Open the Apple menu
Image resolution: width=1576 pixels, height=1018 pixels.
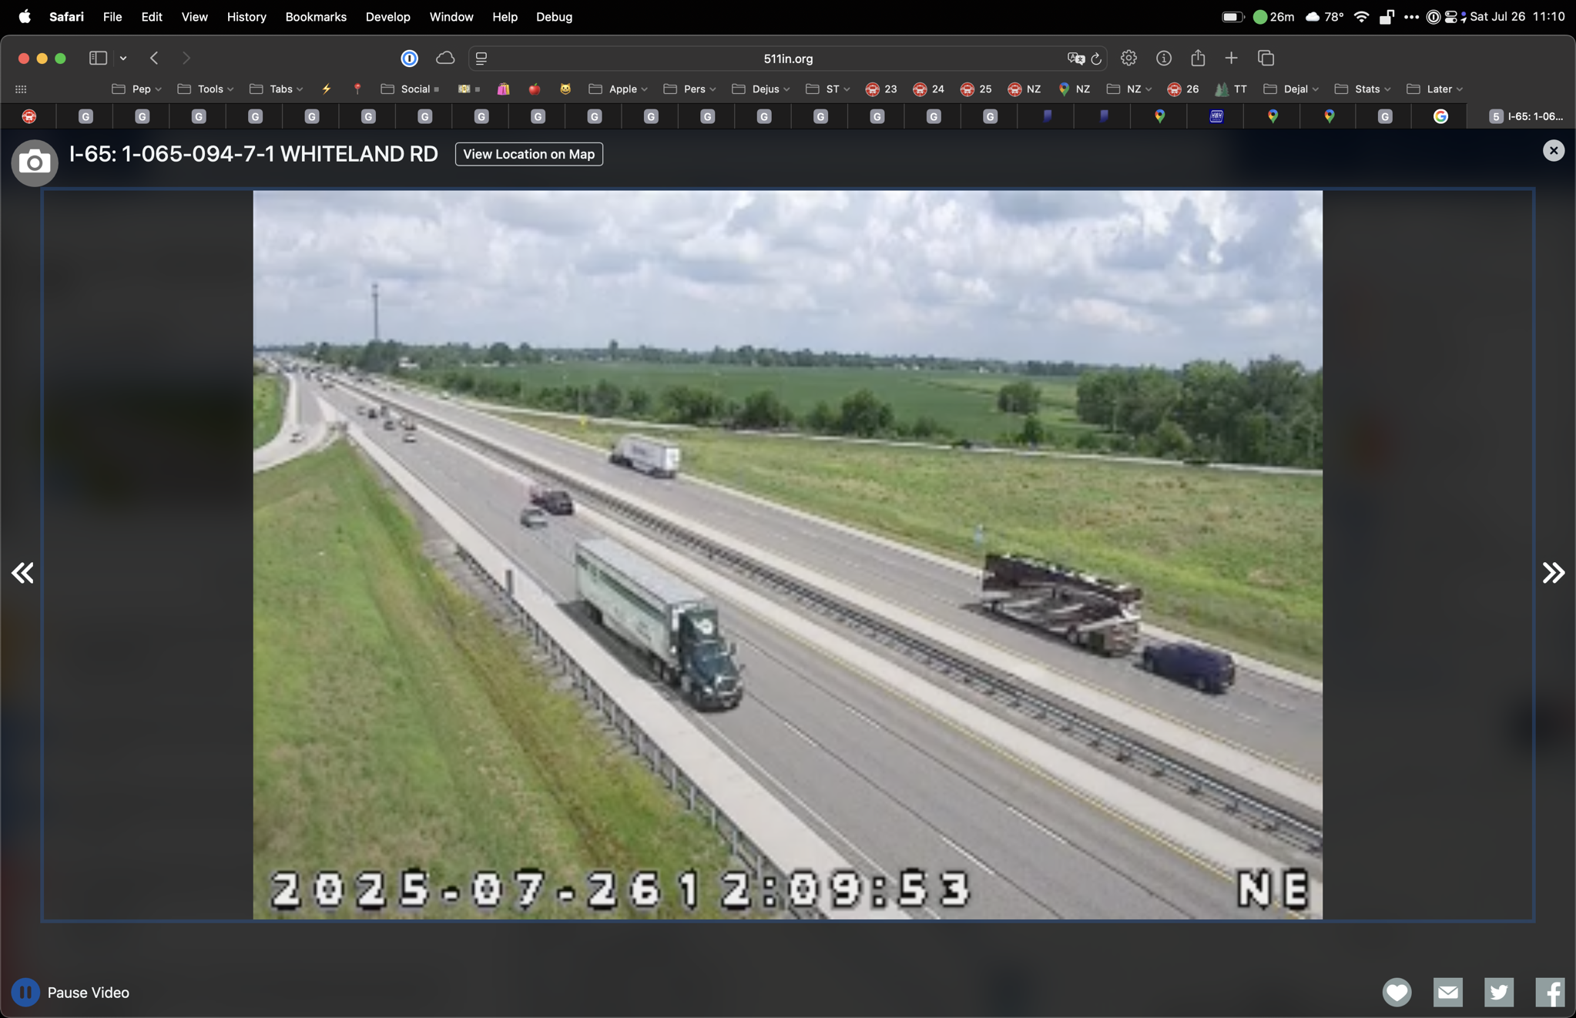coord(25,17)
